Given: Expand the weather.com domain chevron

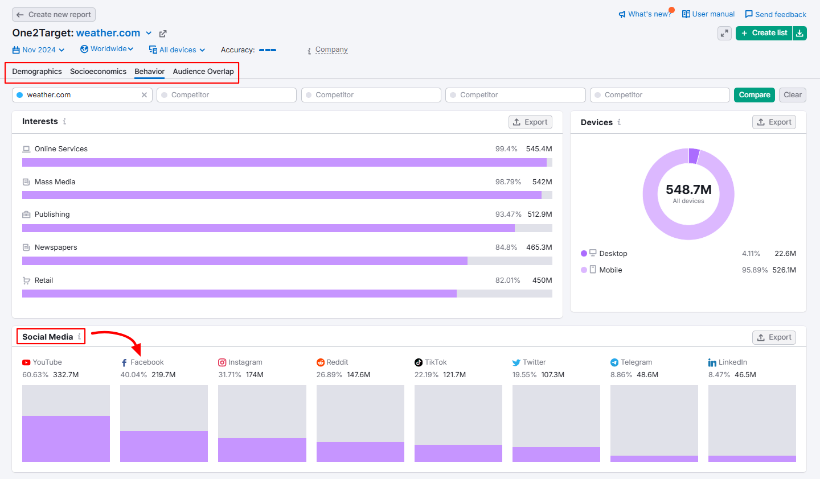Looking at the screenshot, I should pyautogui.click(x=149, y=33).
